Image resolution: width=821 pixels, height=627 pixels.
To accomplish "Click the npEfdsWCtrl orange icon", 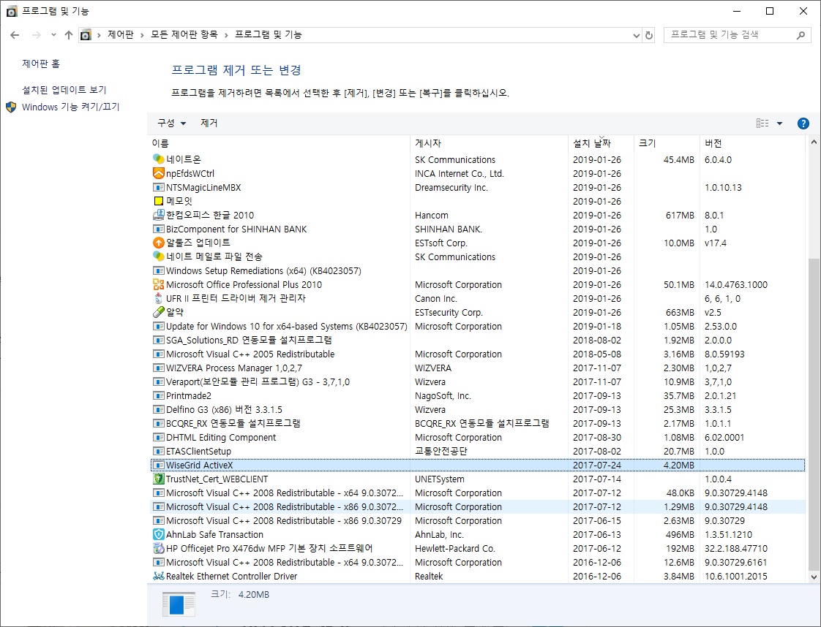I will [158, 173].
